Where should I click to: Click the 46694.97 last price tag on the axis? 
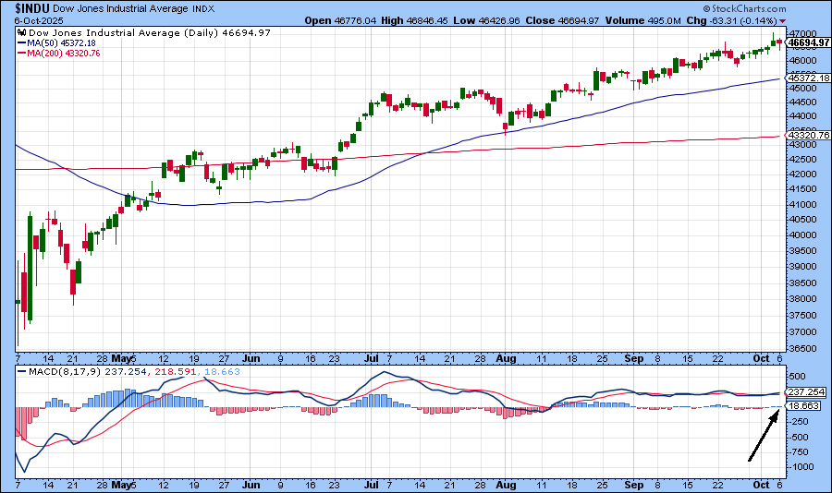805,42
